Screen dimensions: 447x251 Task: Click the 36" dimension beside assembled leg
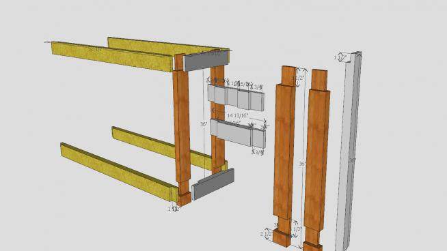pyautogui.click(x=203, y=124)
